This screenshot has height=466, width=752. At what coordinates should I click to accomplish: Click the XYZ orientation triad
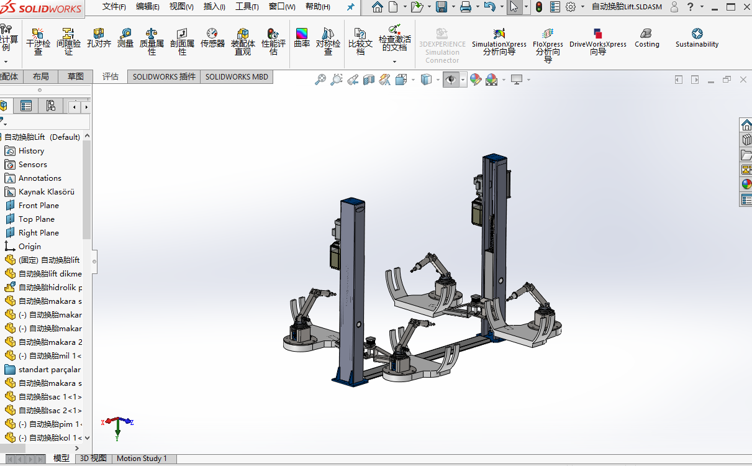pyautogui.click(x=118, y=427)
